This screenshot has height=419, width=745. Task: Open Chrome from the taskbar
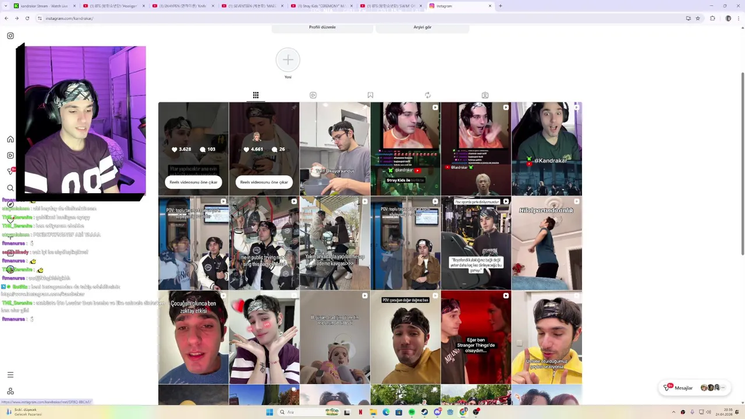tap(463, 412)
